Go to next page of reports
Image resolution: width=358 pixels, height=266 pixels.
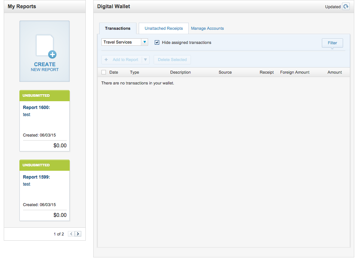[78, 234]
